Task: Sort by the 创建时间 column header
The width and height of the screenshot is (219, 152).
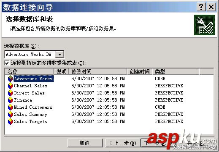Action: click(140, 72)
